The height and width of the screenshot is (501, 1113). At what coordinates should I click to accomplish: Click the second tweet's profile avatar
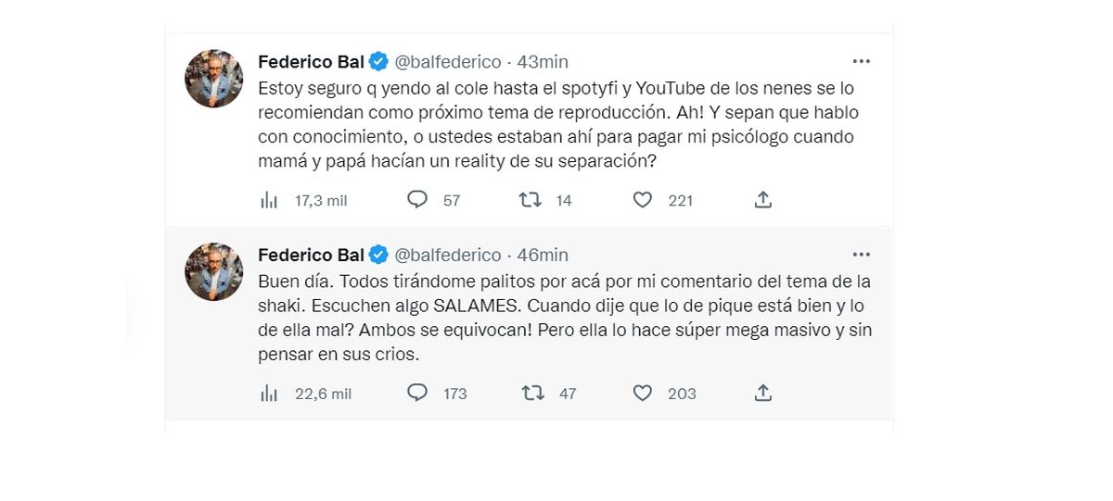coord(214,271)
